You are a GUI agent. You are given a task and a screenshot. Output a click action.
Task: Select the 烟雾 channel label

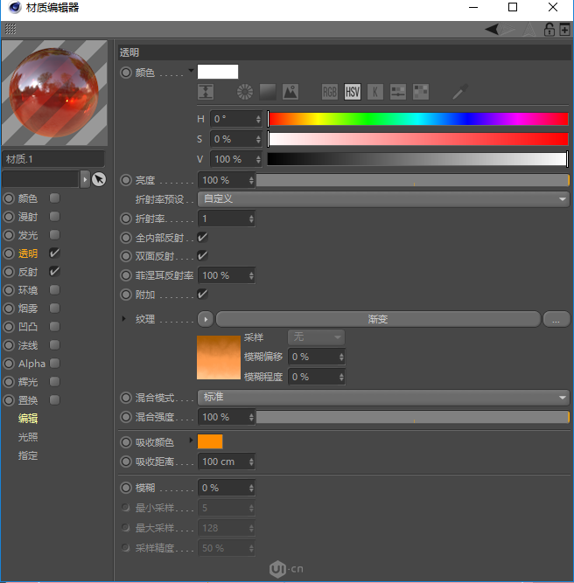(28, 309)
